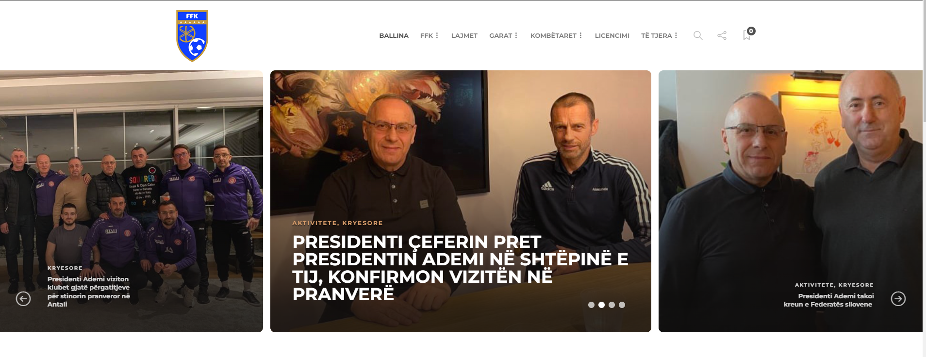Select the first carousel dot

pos(591,305)
